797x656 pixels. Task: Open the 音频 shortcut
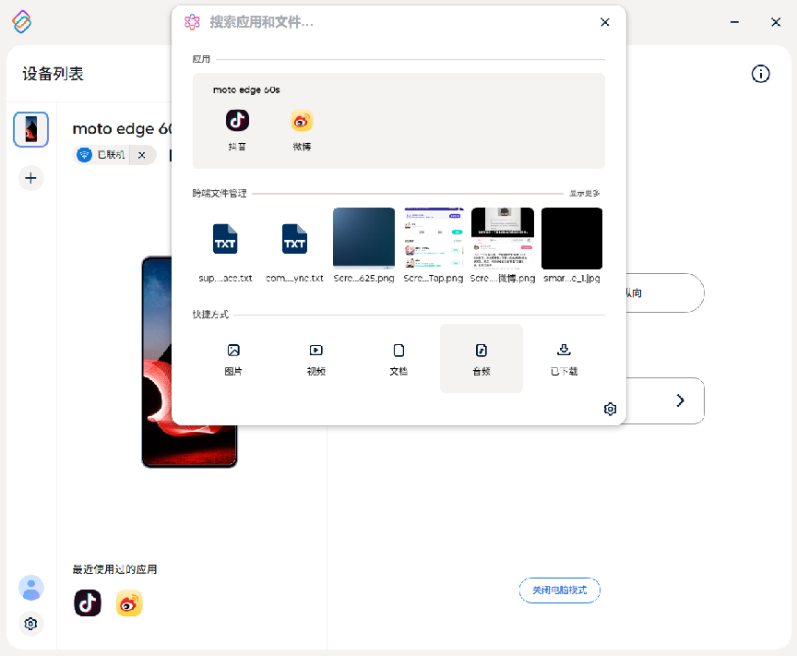(482, 359)
